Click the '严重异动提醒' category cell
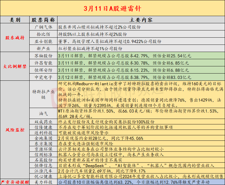 (15, 182)
